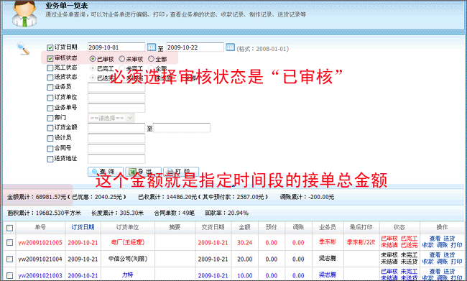Check the row for yw20091021005
This screenshot has width=467, height=281.
(9, 243)
